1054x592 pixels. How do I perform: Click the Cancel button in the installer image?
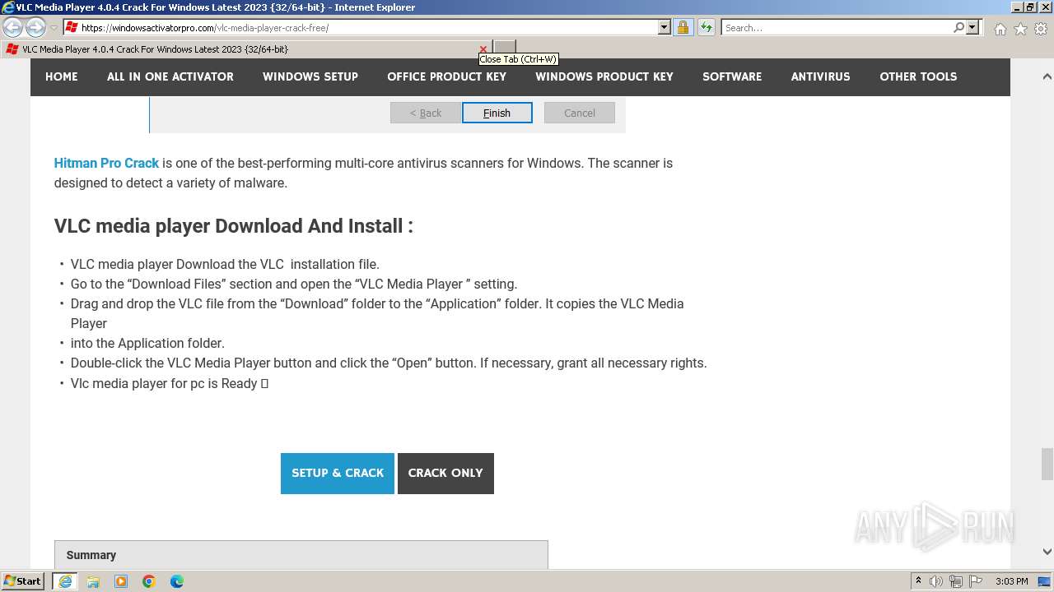580,113
